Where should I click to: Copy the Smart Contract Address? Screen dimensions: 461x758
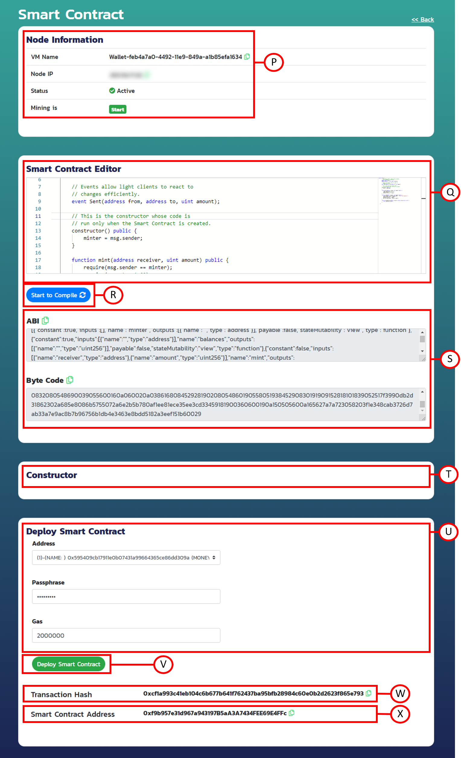click(291, 713)
